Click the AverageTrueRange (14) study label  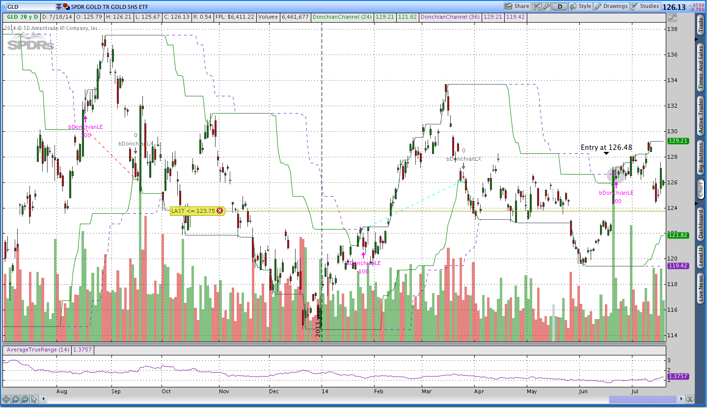pos(38,350)
